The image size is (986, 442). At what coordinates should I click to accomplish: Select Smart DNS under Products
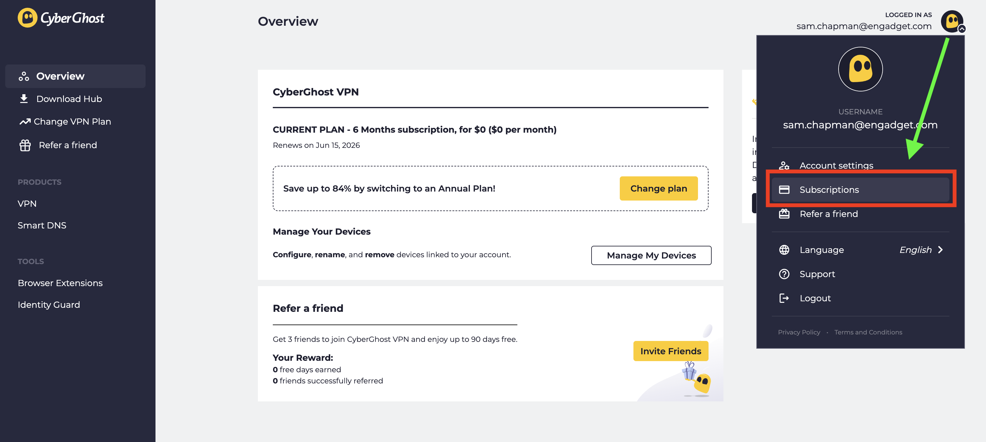click(42, 225)
